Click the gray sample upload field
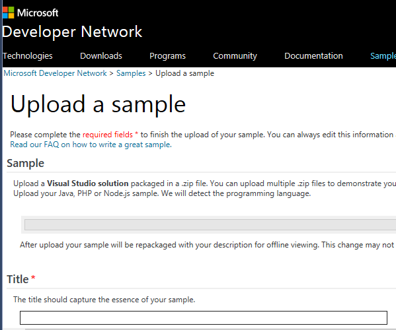Image resolution: width=396 pixels, height=330 pixels. coord(210,224)
